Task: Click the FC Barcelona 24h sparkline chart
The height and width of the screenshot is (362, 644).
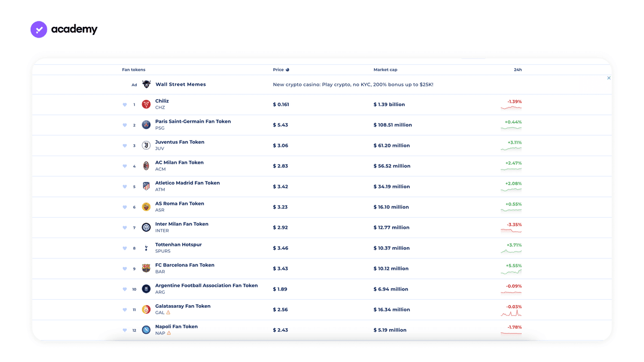Action: (x=511, y=272)
